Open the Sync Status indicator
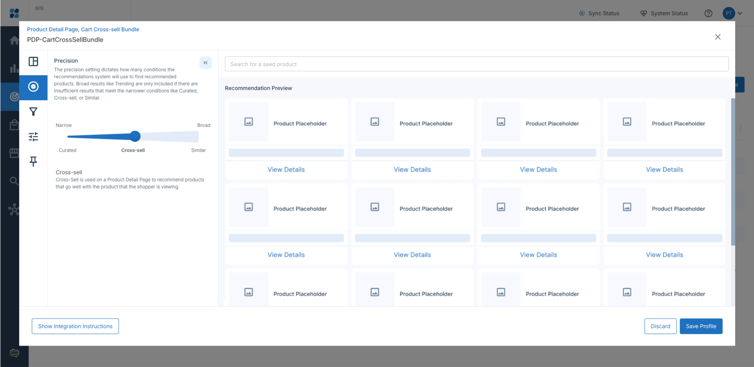The height and width of the screenshot is (367, 754). (x=599, y=13)
